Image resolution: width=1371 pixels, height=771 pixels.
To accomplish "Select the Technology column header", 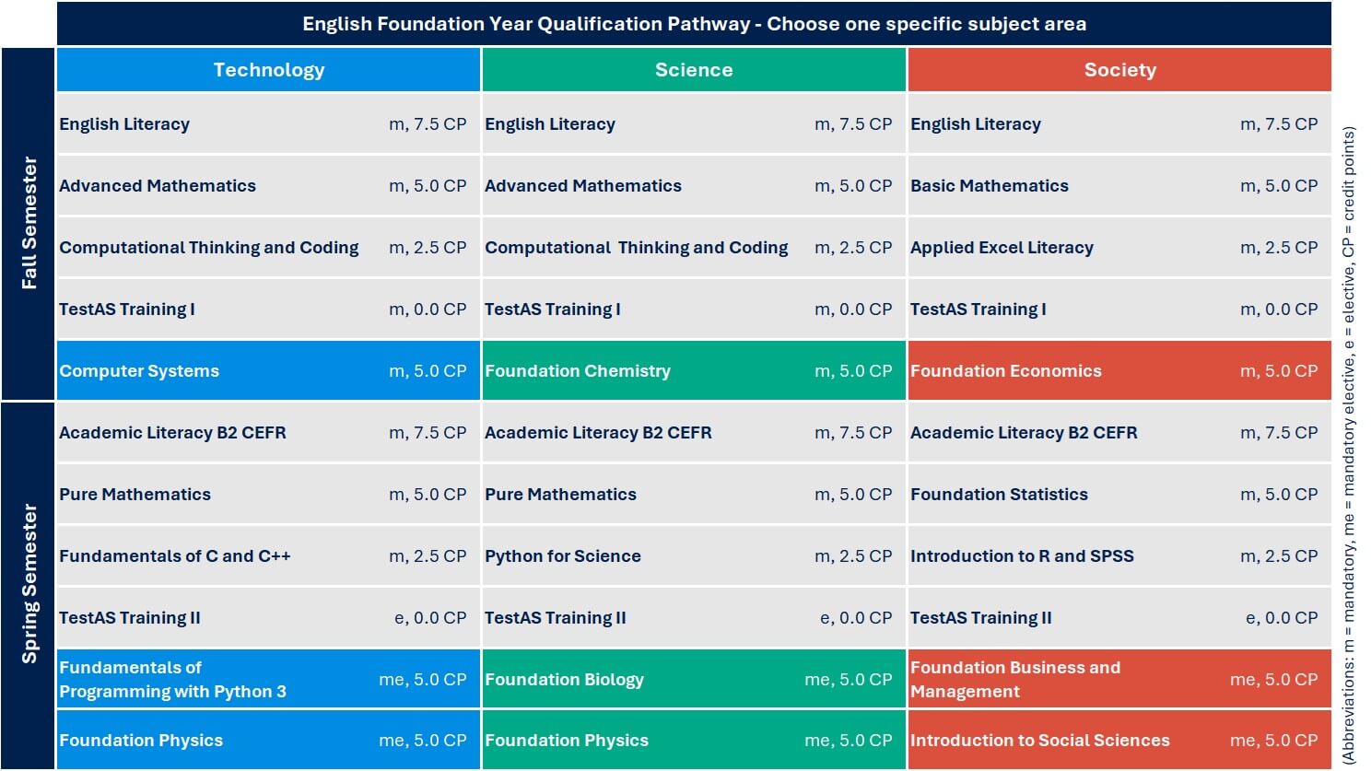I will (268, 70).
